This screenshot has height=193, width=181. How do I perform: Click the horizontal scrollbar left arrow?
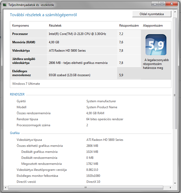[x=5, y=188]
